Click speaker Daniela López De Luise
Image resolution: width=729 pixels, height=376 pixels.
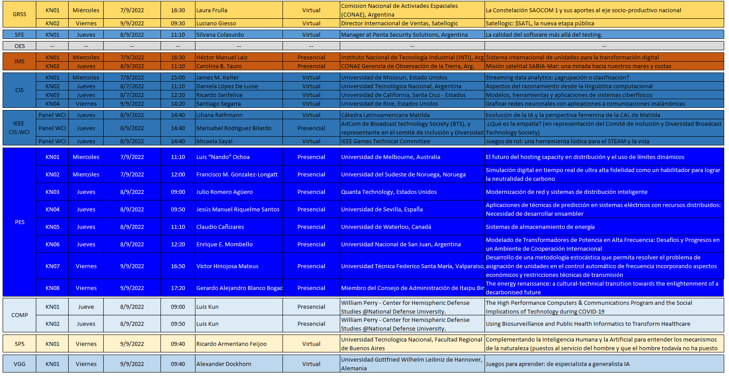(x=227, y=86)
